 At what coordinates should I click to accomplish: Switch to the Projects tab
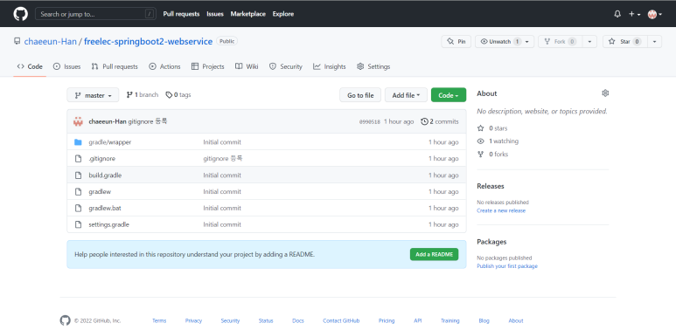[208, 66]
